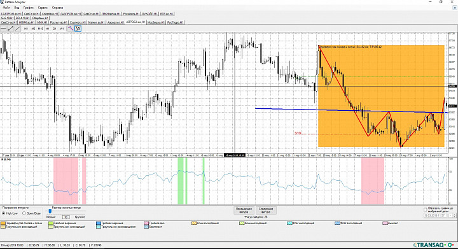Switch chart to W1 timeframe
This screenshot has height=249, width=458.
coord(62,29)
